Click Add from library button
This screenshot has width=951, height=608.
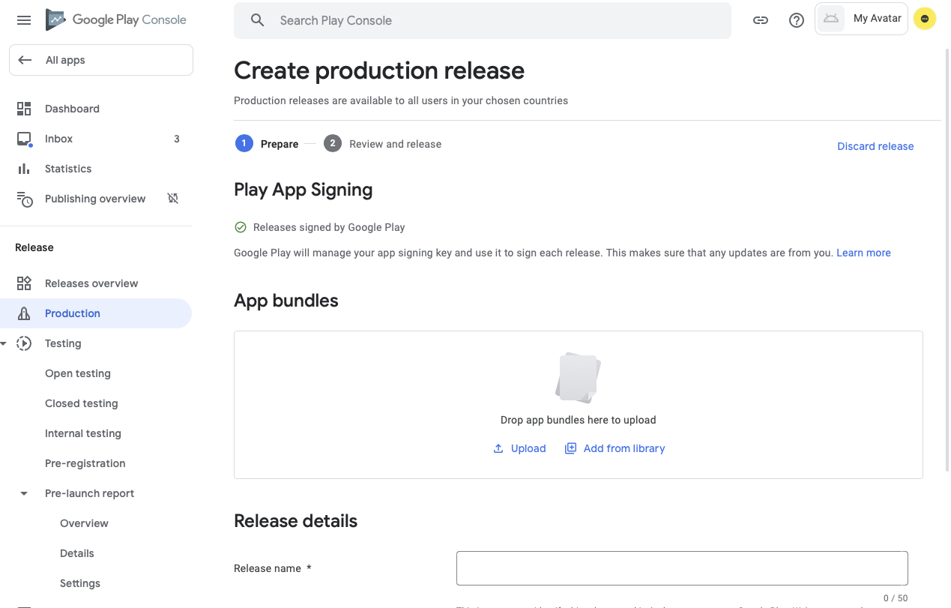pos(615,448)
